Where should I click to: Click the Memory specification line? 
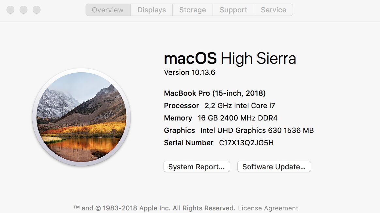[220, 118]
